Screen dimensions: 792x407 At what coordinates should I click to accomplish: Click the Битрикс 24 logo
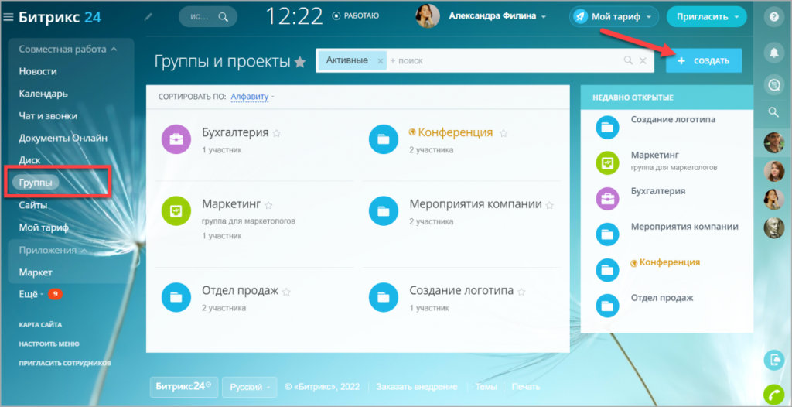tap(60, 17)
